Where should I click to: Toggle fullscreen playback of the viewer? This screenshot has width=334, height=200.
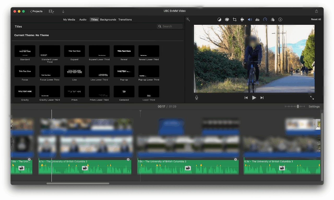tap(312, 98)
